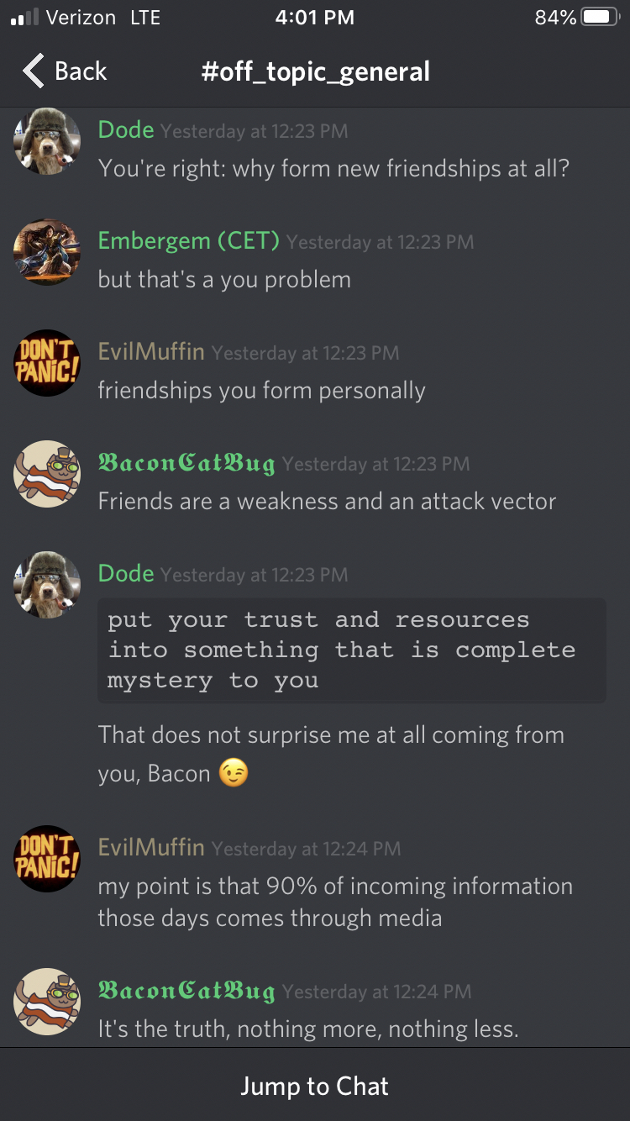Tap the Dode username above the code block
Viewport: 630px width, 1121px height.
[x=126, y=573]
